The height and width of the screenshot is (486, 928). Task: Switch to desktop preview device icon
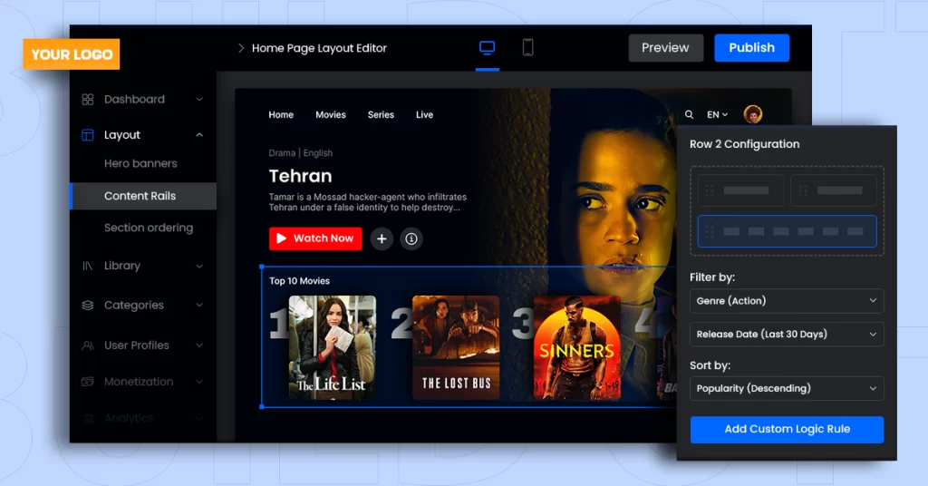[487, 47]
